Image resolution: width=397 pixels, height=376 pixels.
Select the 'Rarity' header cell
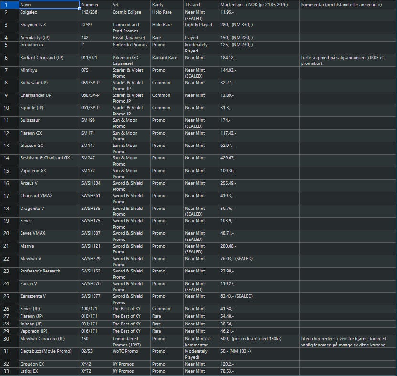point(167,5)
